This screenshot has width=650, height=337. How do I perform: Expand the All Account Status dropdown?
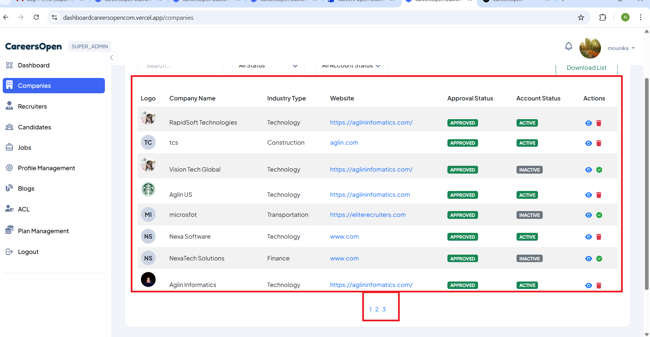351,66
